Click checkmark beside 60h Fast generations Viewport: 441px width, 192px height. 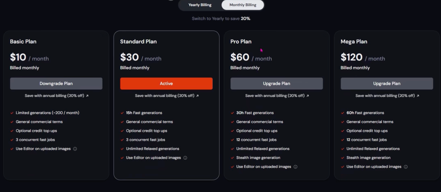[342, 113]
